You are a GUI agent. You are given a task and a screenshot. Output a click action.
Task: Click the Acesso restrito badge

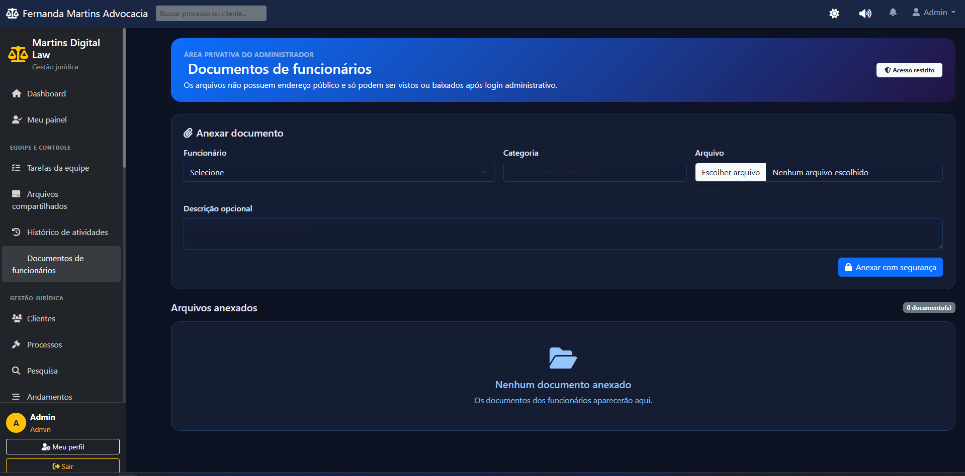click(909, 70)
